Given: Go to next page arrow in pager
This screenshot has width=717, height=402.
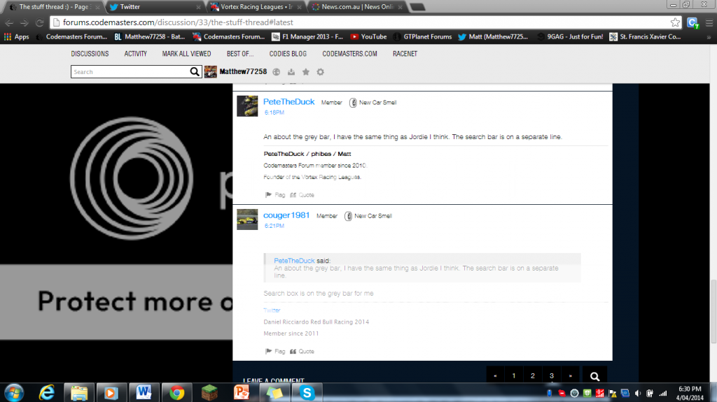Looking at the screenshot, I should tap(570, 375).
